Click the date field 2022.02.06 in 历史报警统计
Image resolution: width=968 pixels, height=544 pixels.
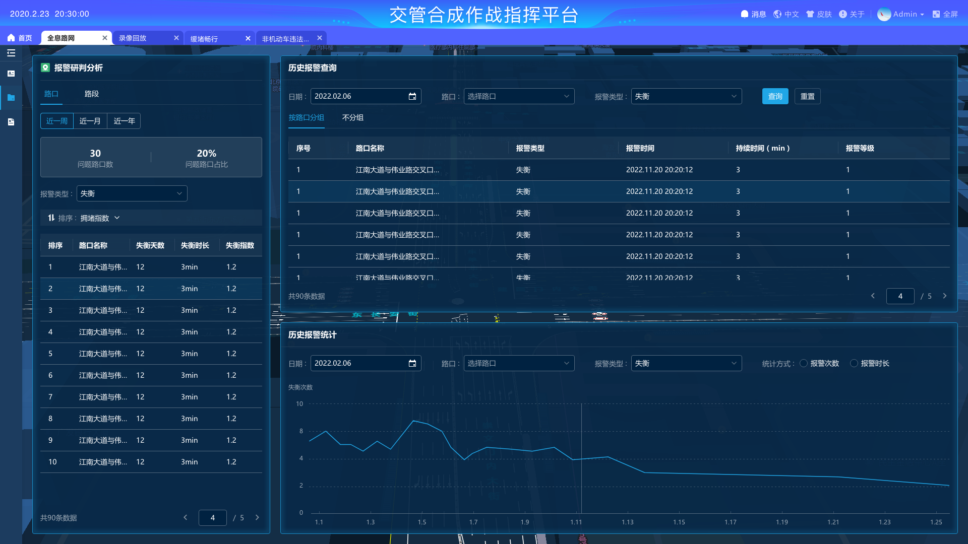pyautogui.click(x=366, y=363)
